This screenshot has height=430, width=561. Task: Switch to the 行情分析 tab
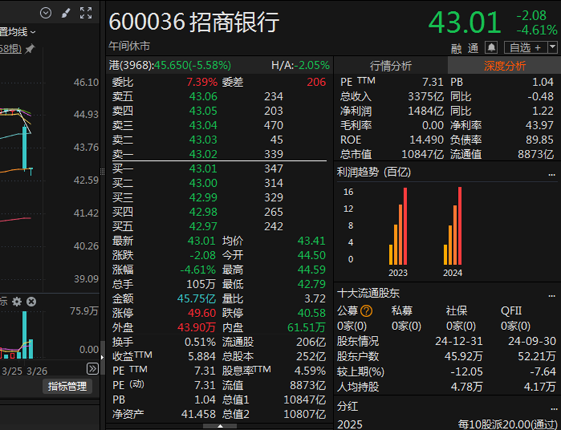tap(390, 66)
